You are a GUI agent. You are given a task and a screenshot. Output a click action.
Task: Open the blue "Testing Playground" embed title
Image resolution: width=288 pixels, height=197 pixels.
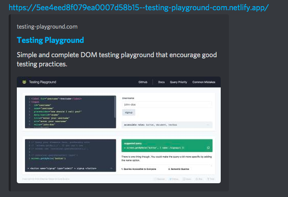tap(50, 40)
